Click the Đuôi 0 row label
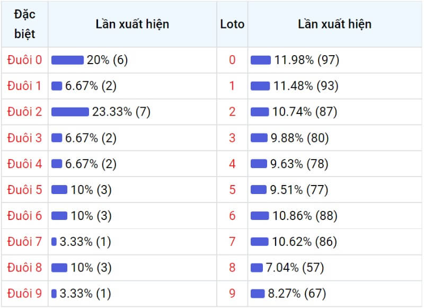Viewport: 424px width, 308px height. click(x=24, y=60)
